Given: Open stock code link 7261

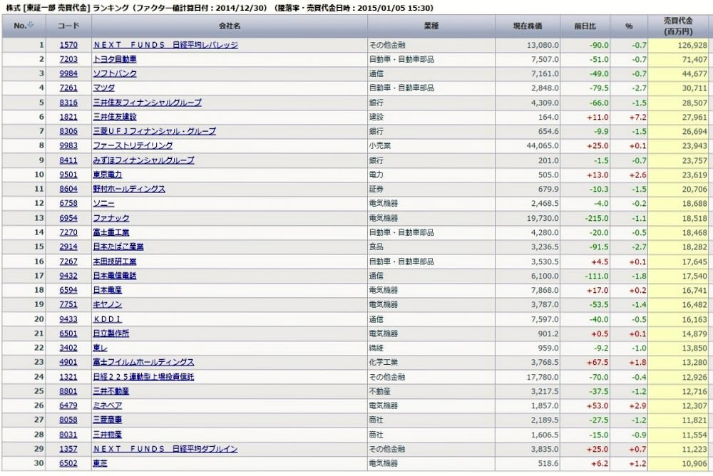Looking at the screenshot, I should click(68, 88).
